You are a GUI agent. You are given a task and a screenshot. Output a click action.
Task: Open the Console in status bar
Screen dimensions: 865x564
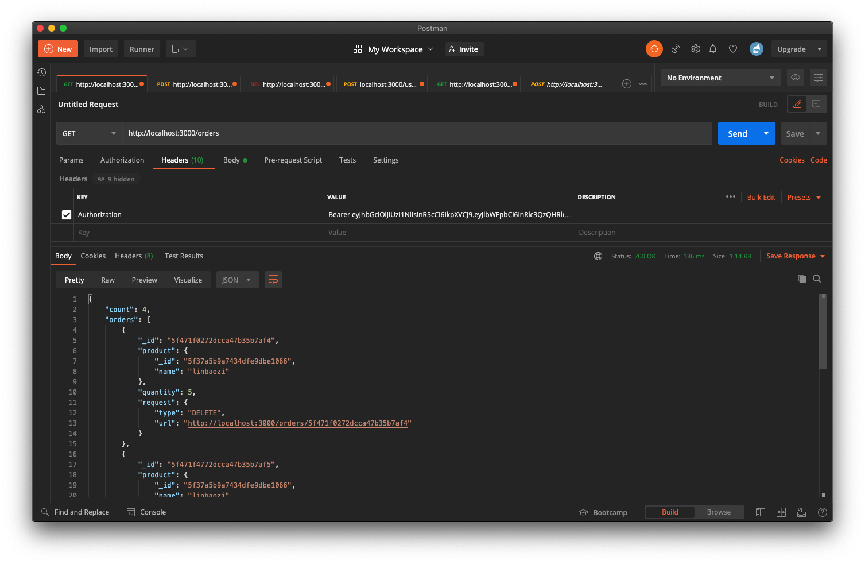146,512
